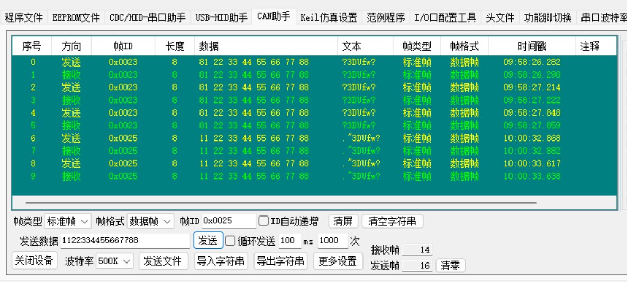Viewport: 627px width, 282px height.
Task: Click the 100 ms interval field
Action: (x=289, y=241)
